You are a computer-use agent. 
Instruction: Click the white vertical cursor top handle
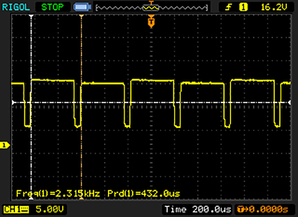point(31,16)
